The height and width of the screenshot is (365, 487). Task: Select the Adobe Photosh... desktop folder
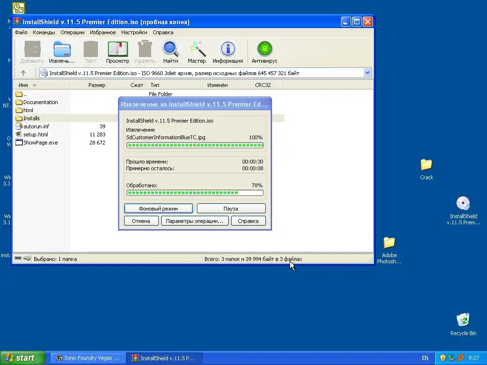pos(389,250)
